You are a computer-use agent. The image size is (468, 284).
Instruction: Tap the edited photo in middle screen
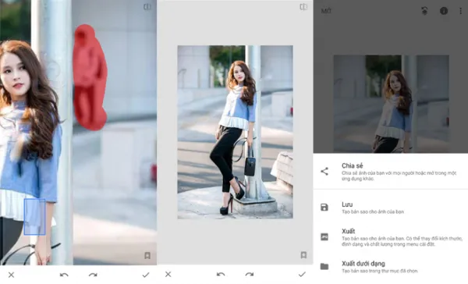[236, 132]
